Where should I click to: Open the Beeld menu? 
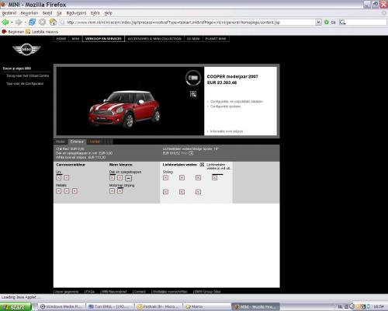[x=47, y=13]
